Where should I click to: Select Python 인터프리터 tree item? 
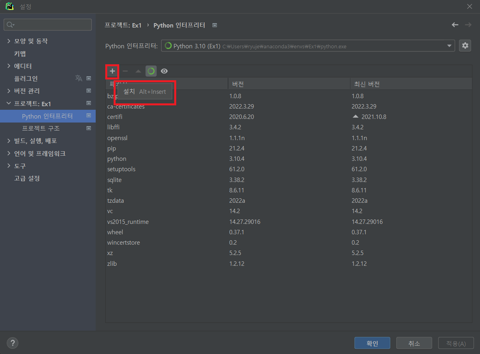pyautogui.click(x=48, y=116)
